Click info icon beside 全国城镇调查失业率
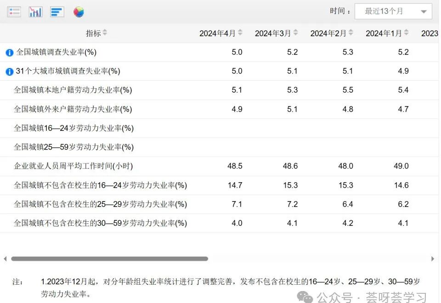Viewport: 441px width, 303px height. tap(10, 52)
